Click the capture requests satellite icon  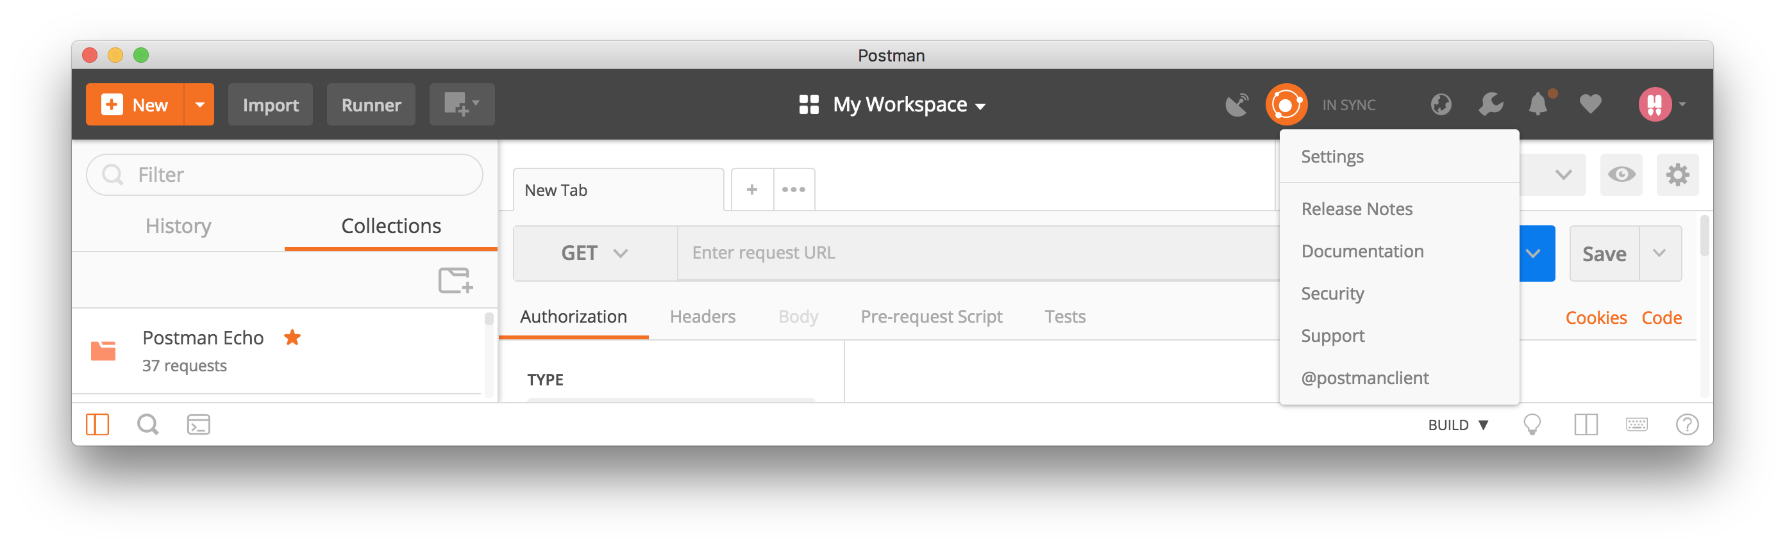click(x=1237, y=104)
